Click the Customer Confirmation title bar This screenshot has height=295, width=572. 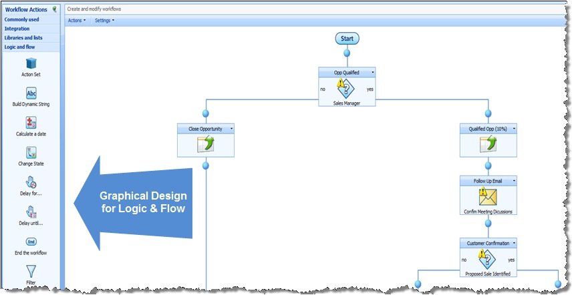click(488, 244)
